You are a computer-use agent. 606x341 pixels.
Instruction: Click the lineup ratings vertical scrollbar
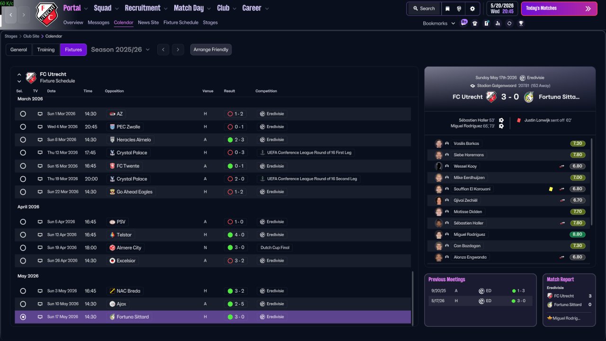click(592, 181)
